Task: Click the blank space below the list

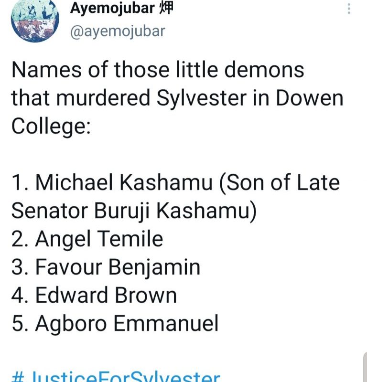Action: 191,349
